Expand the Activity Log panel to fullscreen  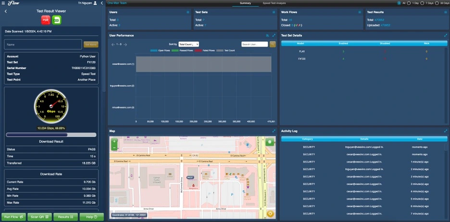[x=446, y=131]
